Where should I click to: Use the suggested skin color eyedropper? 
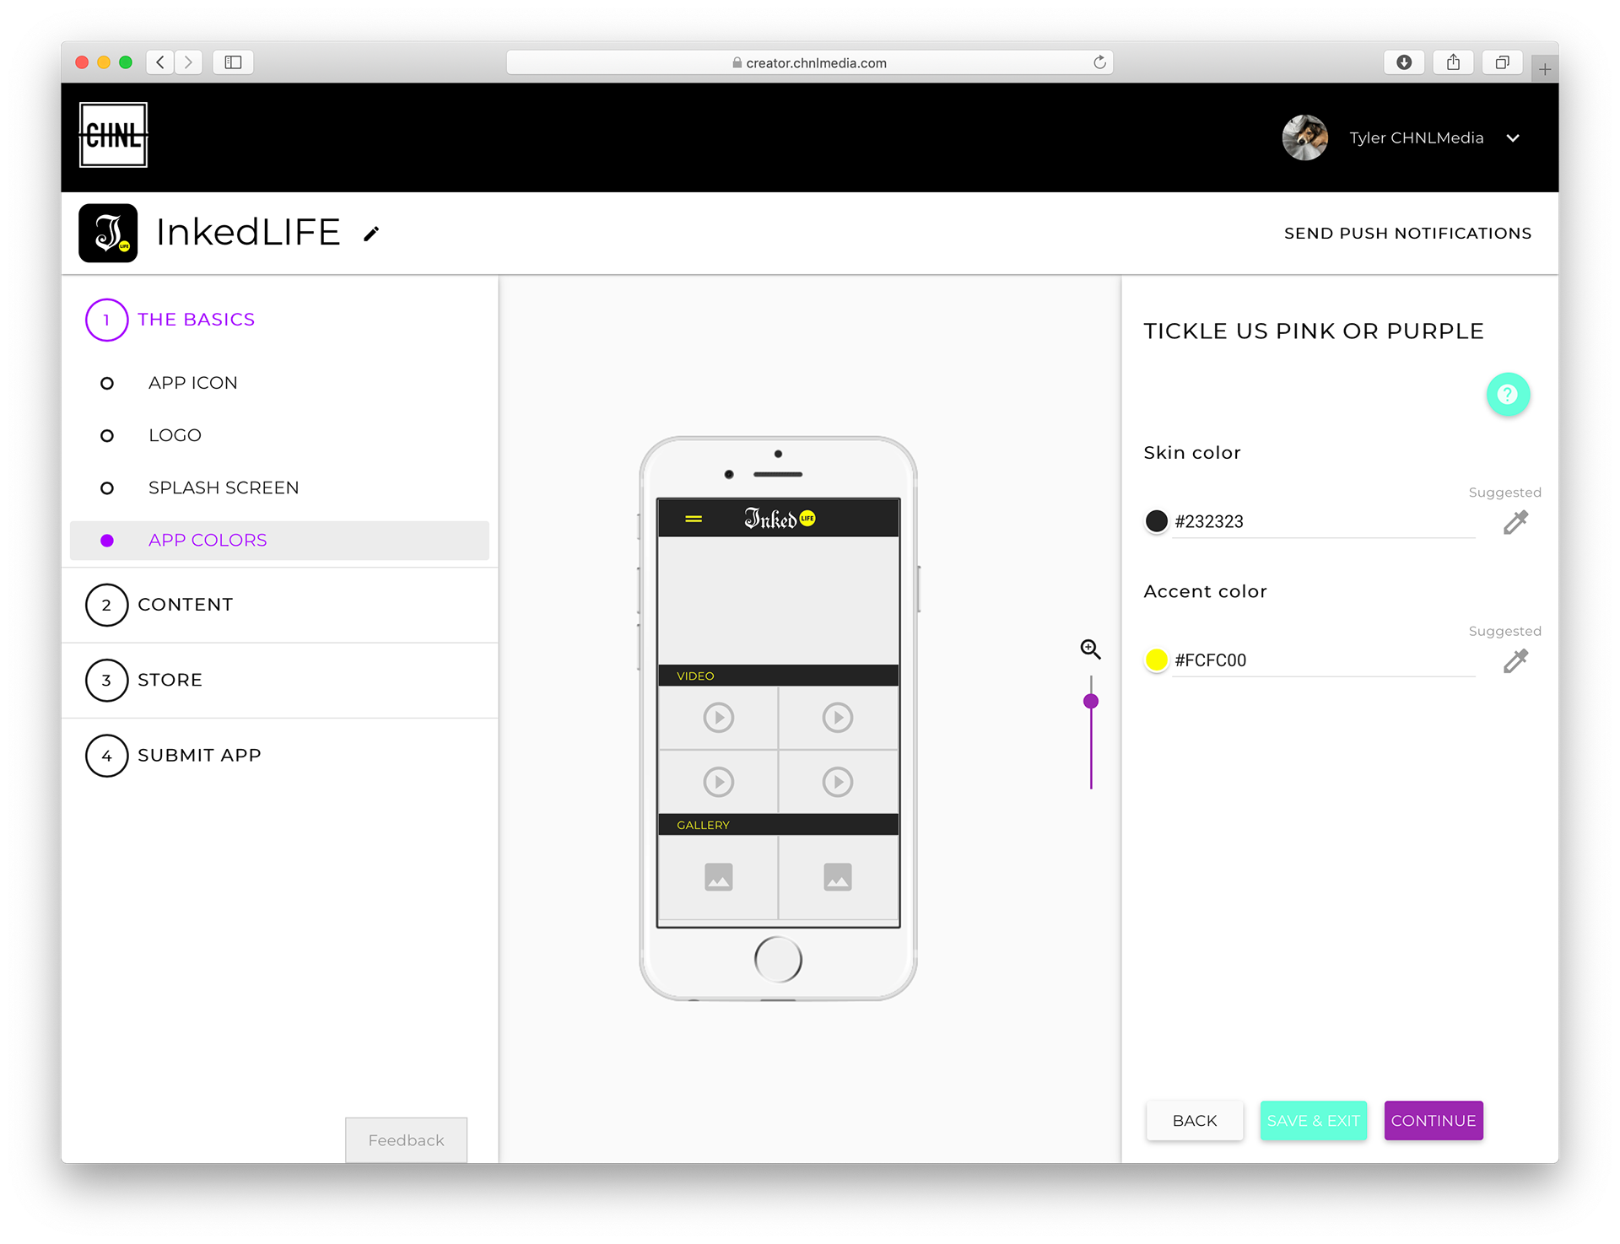(1515, 522)
